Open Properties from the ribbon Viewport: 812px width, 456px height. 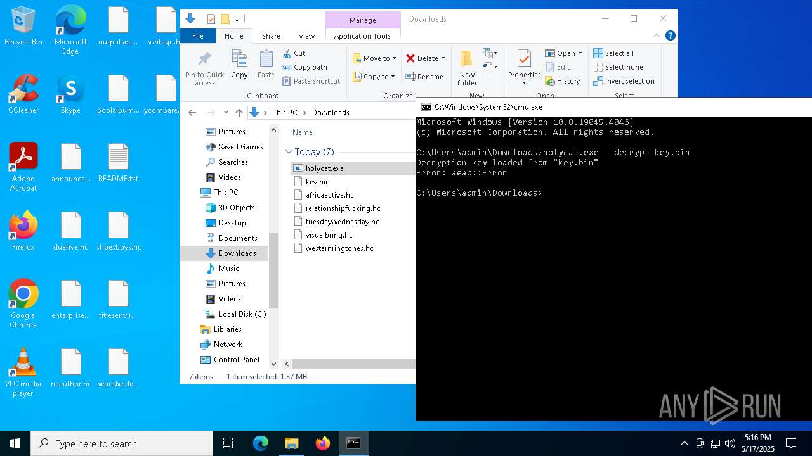tap(524, 67)
